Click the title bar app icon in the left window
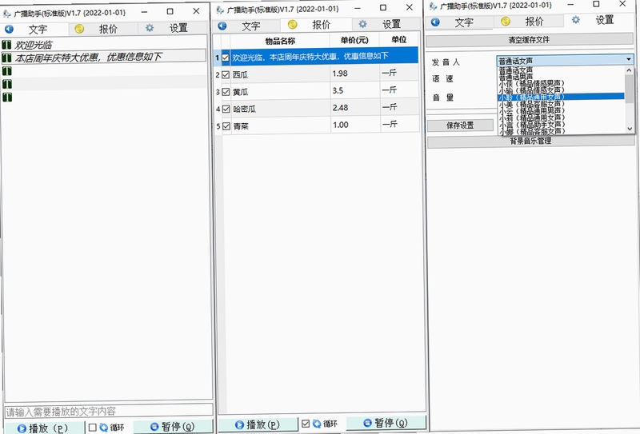Image resolution: width=640 pixels, height=434 pixels. [x=6, y=13]
